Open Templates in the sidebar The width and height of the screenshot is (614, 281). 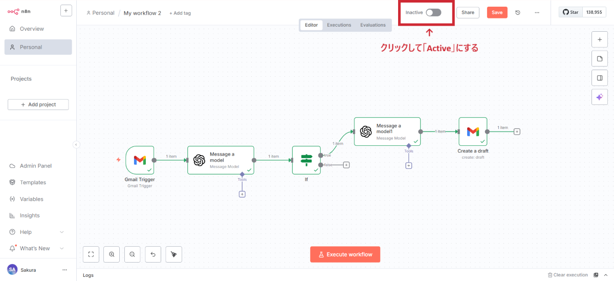(x=33, y=182)
